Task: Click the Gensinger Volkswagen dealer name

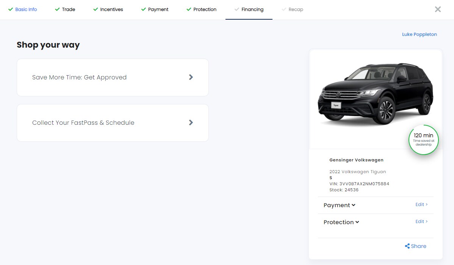Action: [x=357, y=160]
